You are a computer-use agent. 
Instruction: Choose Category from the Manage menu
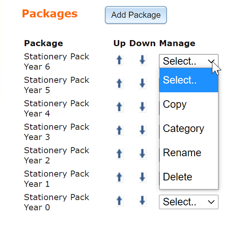pyautogui.click(x=189, y=128)
